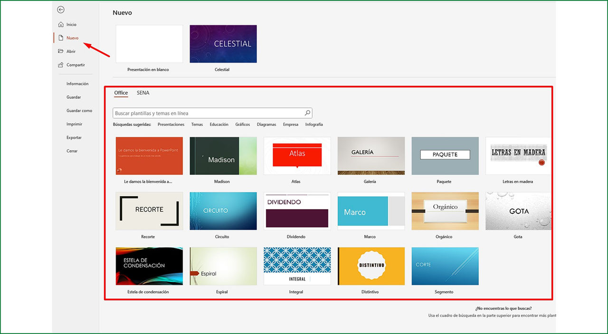This screenshot has height=334, width=608.
Task: Click the back arrow icon
Action: click(x=61, y=10)
